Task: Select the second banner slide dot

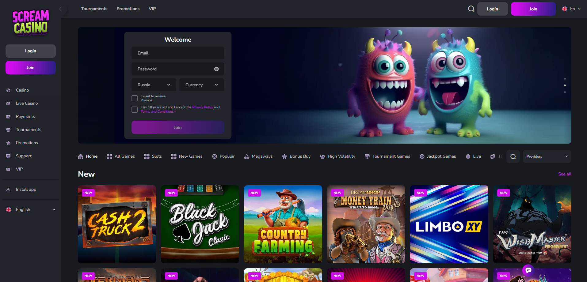Action: point(565,85)
